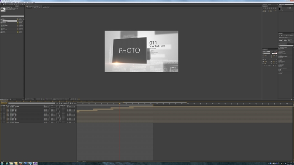294x165 pixels.
Task: Click the Project panel search field
Action: 12,16
